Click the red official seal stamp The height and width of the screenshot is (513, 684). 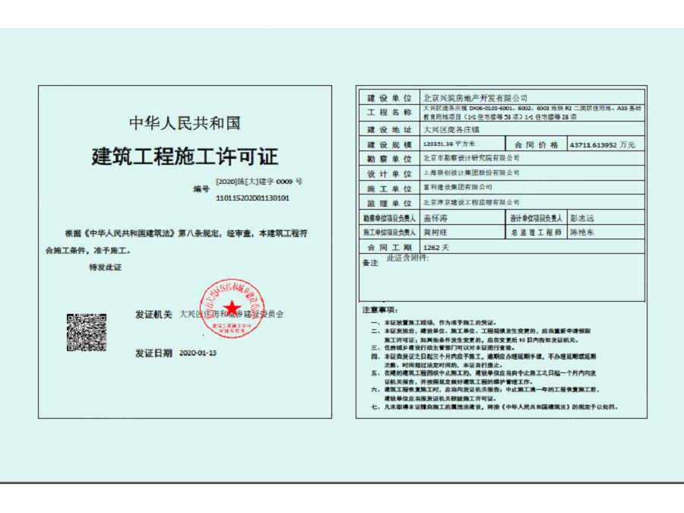(232, 308)
